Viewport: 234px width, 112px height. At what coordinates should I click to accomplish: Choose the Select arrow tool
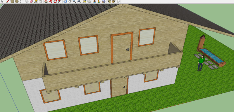[2, 1]
